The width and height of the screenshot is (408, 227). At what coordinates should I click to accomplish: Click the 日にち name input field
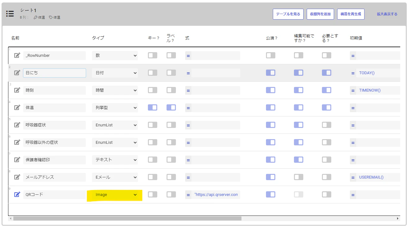55,73
